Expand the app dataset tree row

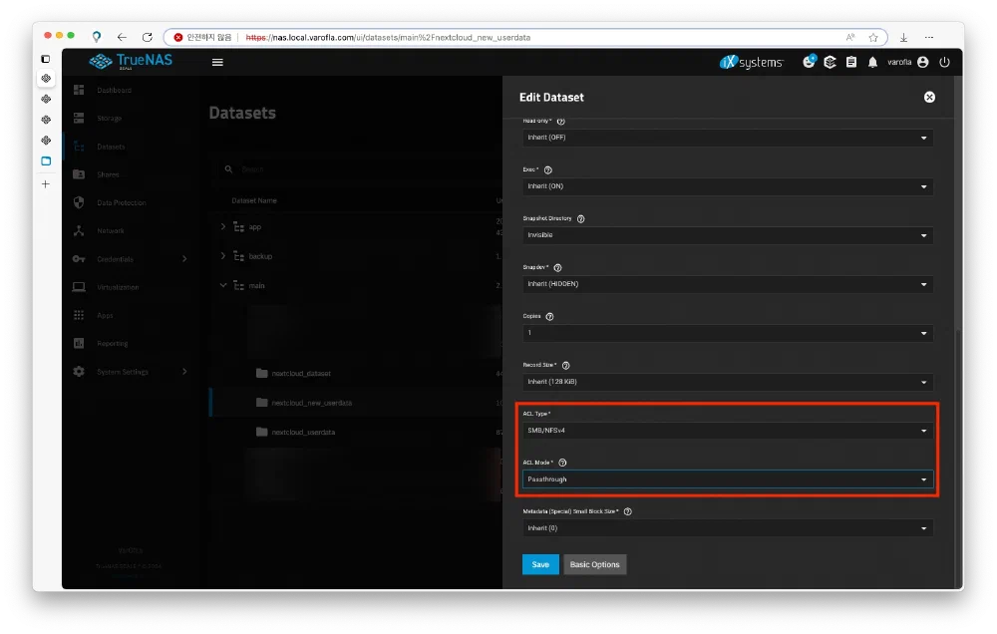pyautogui.click(x=223, y=227)
